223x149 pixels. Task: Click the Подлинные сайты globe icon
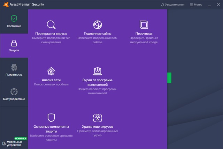point(98,25)
